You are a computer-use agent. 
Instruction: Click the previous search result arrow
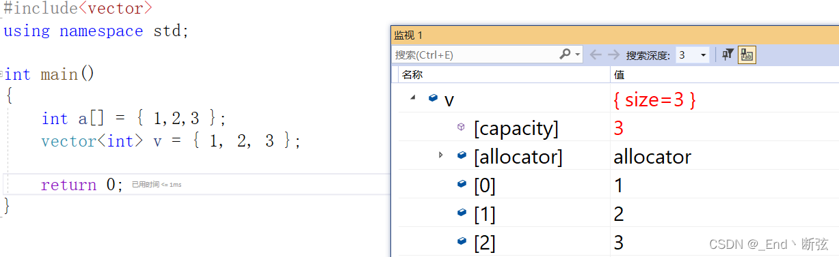tap(596, 55)
